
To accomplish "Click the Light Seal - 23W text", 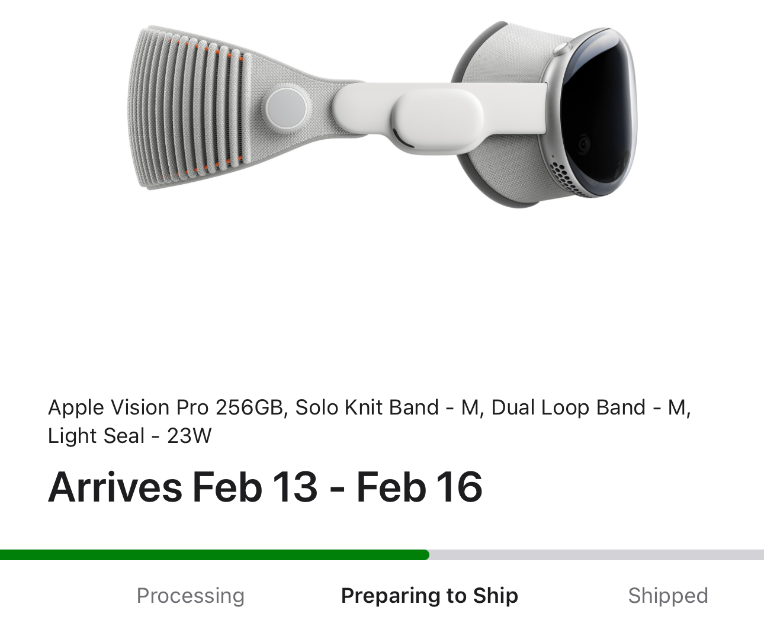I will coord(129,436).
